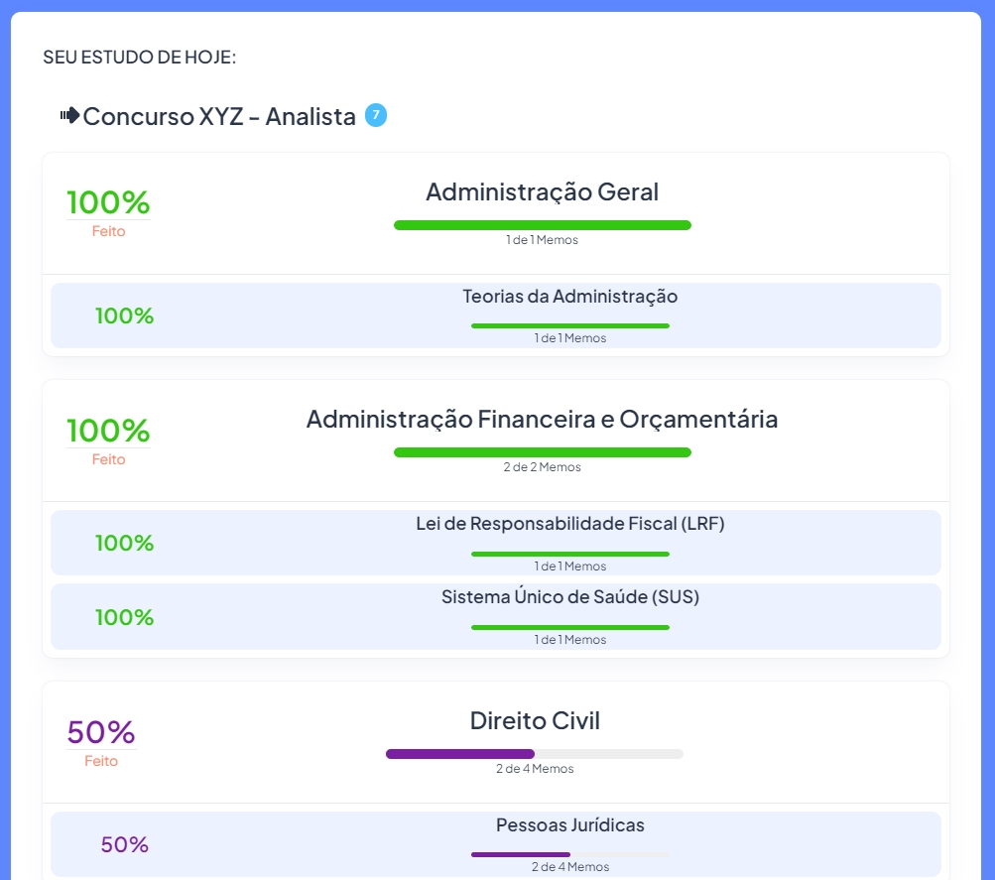Click the Administração Geral green progress bar
The width and height of the screenshot is (995, 880).
pos(542,225)
